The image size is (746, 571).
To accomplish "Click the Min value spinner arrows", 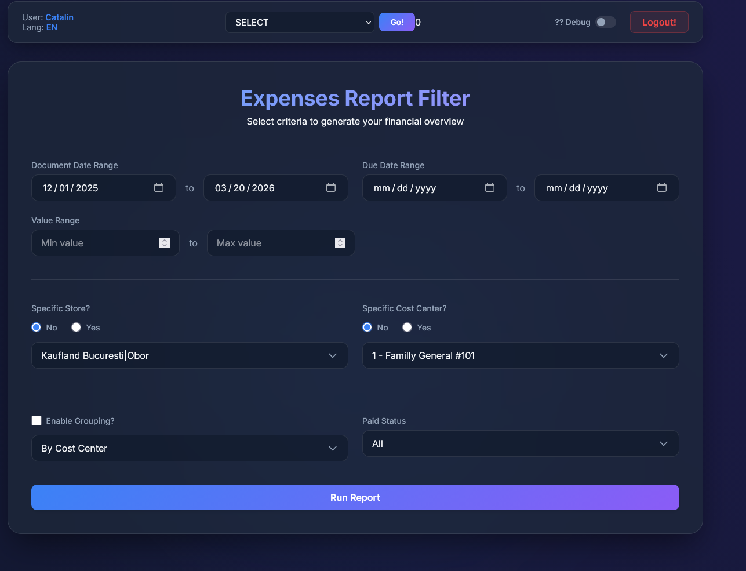I will [x=165, y=243].
